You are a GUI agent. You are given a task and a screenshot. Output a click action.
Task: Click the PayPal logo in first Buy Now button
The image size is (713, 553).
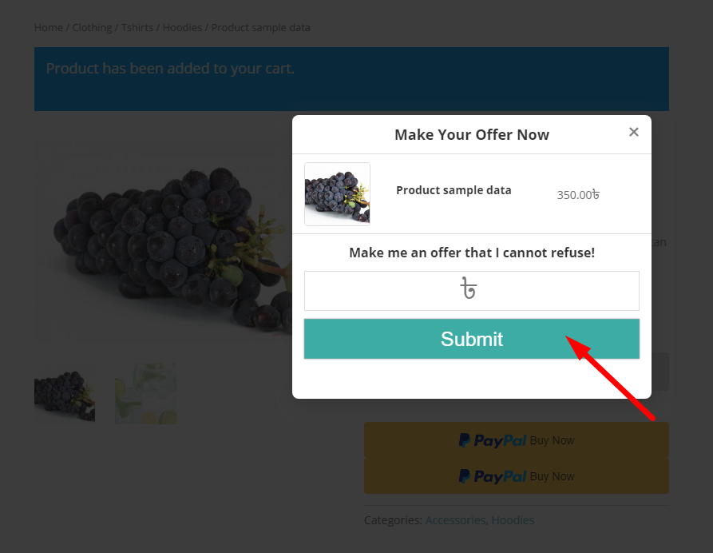(493, 440)
